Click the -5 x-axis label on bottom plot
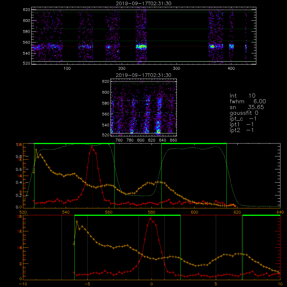This screenshot has height=287, width=287. [88, 284]
